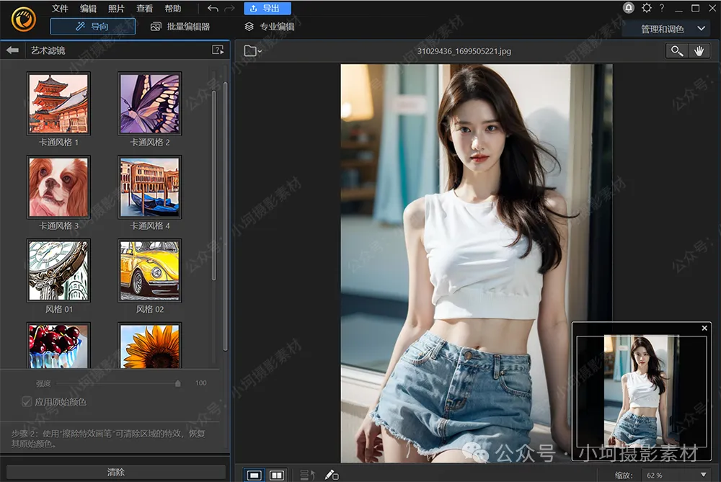Switch to side-by-side compare view
Screen dimensions: 721x482
(276, 475)
